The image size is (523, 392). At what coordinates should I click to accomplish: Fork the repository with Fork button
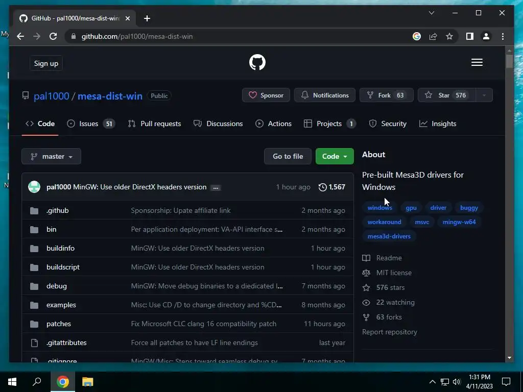[386, 95]
